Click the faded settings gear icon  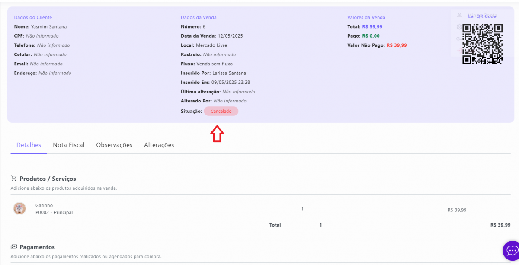tap(459, 27)
